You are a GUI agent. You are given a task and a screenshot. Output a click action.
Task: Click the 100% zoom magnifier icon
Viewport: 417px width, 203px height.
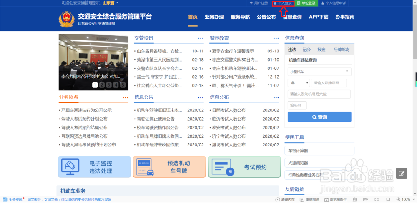pos(399,200)
